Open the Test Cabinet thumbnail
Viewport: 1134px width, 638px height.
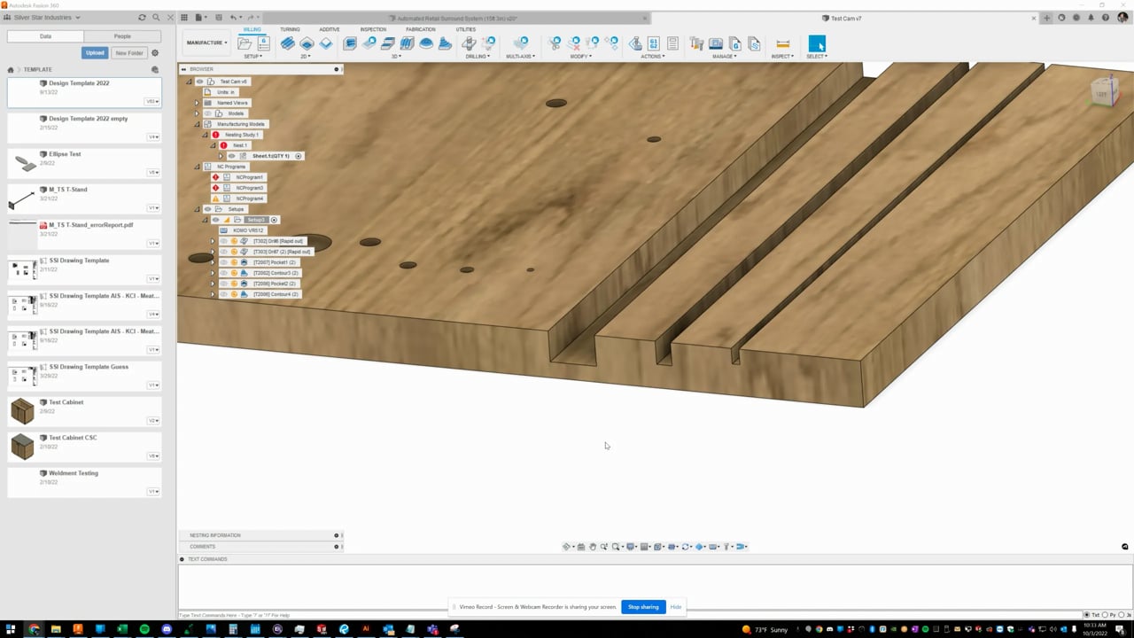(x=22, y=411)
